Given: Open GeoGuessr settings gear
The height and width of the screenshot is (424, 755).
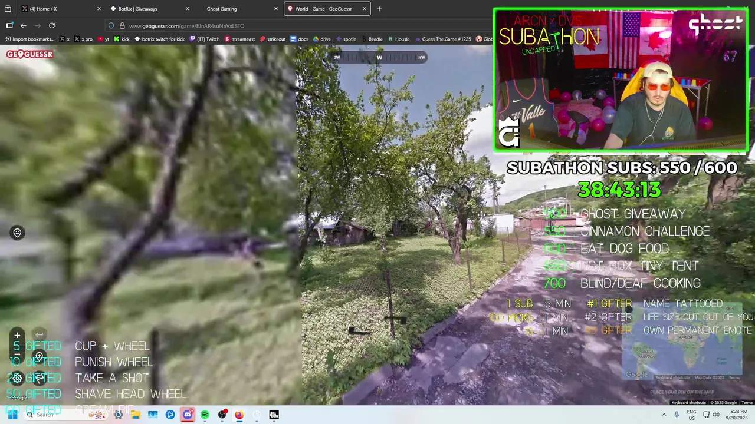Looking at the screenshot, I should (17, 378).
